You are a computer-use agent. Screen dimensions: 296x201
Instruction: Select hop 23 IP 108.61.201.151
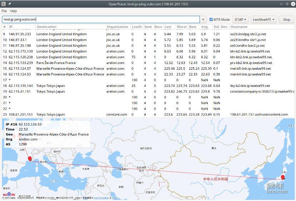(x=21, y=114)
